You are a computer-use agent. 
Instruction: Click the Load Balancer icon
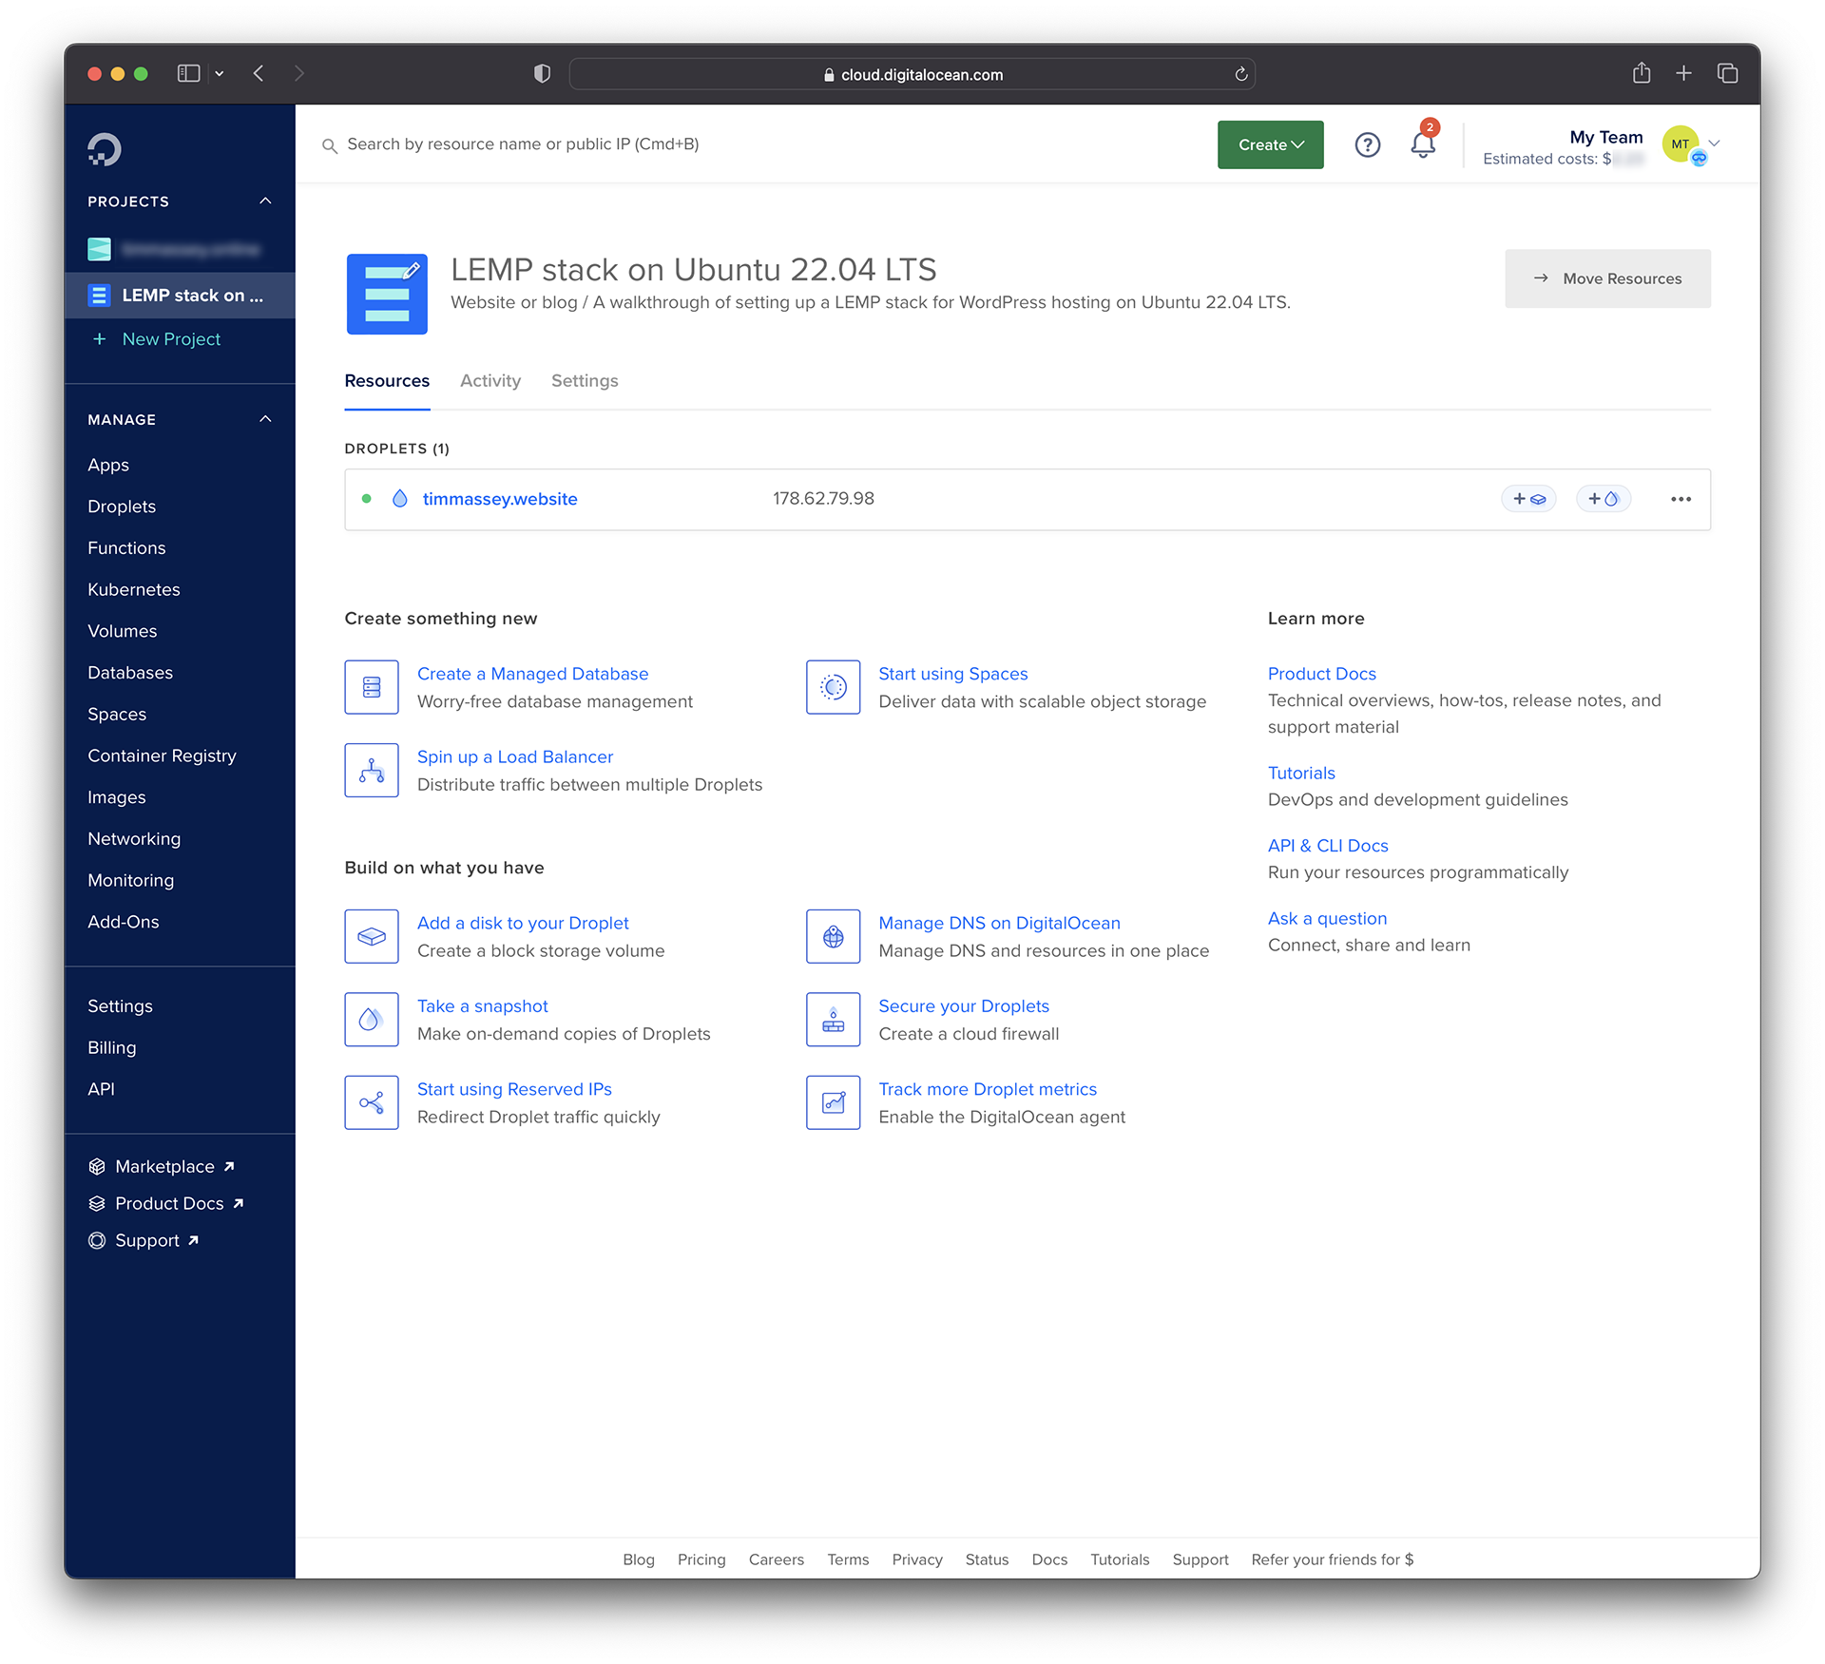tap(372, 771)
